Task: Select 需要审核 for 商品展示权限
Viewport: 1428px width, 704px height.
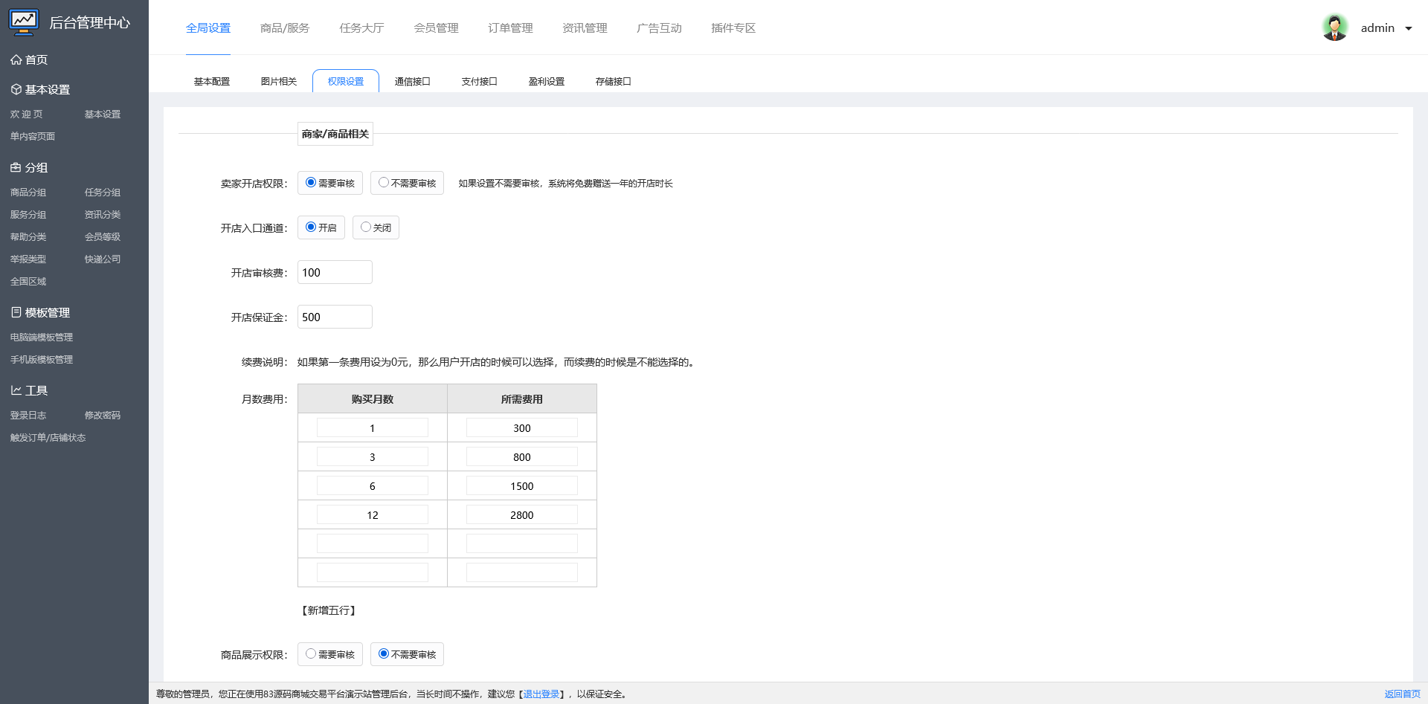Action: [311, 653]
